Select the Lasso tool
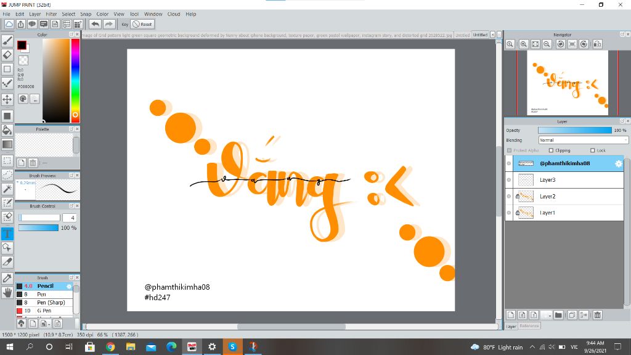 (x=7, y=175)
